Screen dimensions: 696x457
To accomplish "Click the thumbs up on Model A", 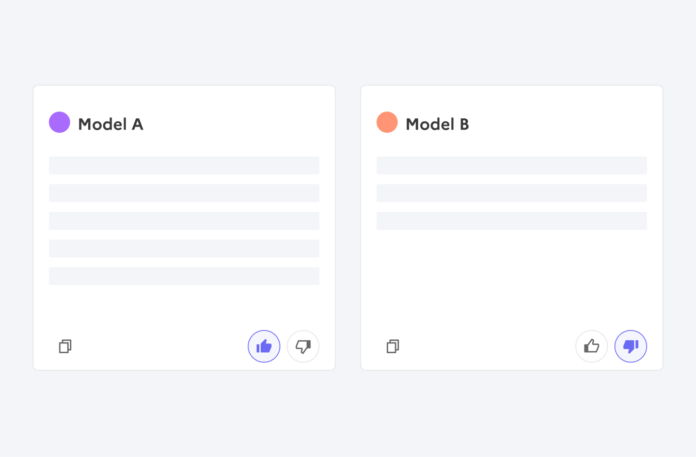I will [264, 346].
